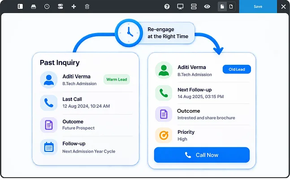Click the Old Lead badge
Viewport: 290px width, 179px height.
click(237, 69)
